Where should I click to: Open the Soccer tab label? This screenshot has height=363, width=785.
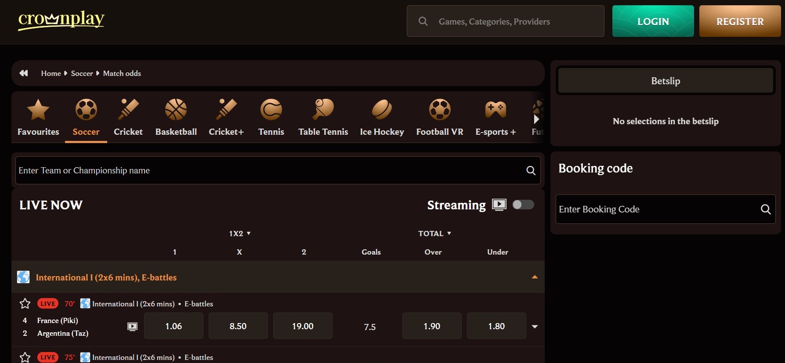click(86, 132)
